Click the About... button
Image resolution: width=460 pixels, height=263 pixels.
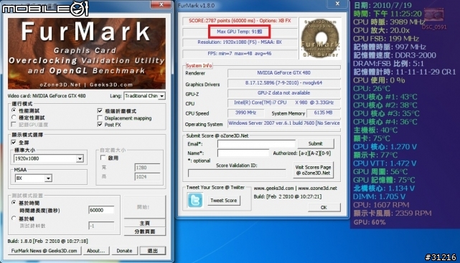96,251
